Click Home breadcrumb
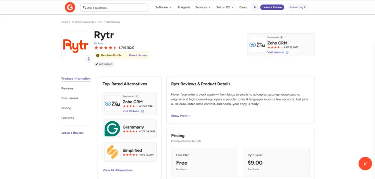This screenshot has height=179, width=375. tap(64, 22)
